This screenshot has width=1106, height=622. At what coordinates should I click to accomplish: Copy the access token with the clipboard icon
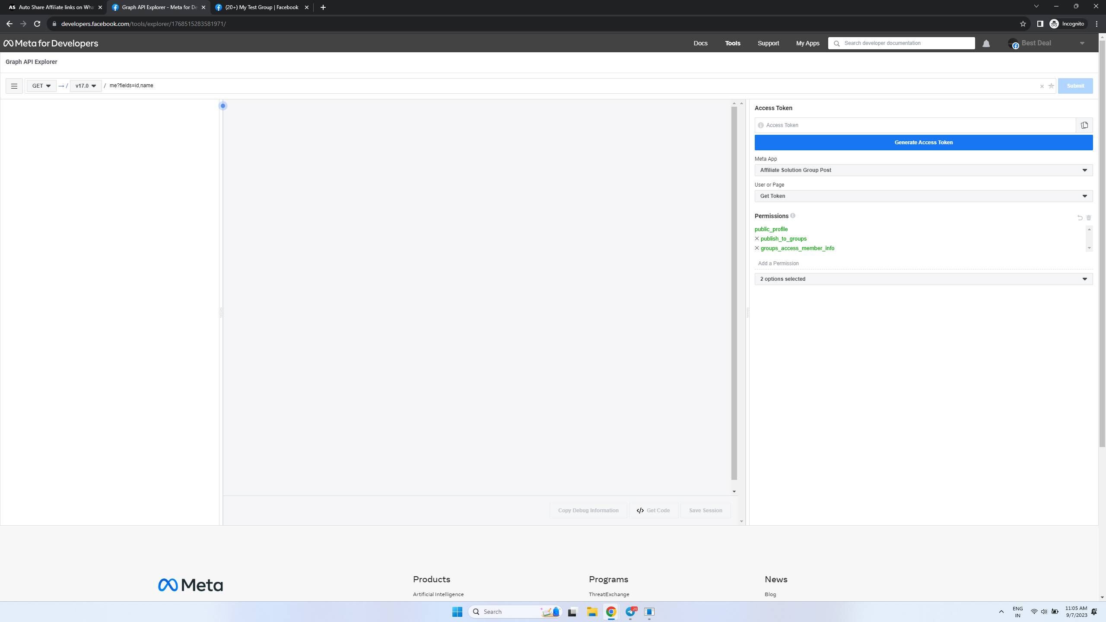[1084, 125]
